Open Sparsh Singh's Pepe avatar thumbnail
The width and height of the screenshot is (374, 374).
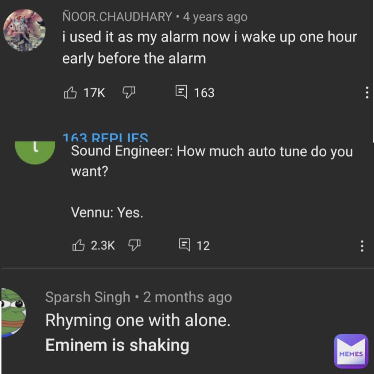pos(13,312)
